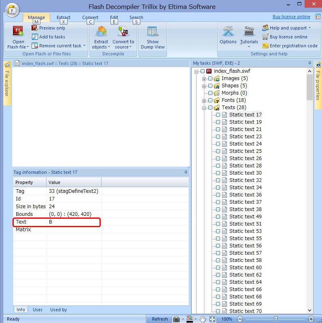Viewport: 322px width, 323px height.
Task: Click the Morphs folder icon in tree
Action: tap(216, 93)
